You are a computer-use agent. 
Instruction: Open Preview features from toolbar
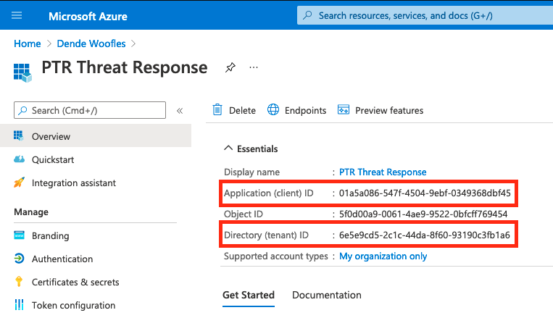(x=381, y=110)
